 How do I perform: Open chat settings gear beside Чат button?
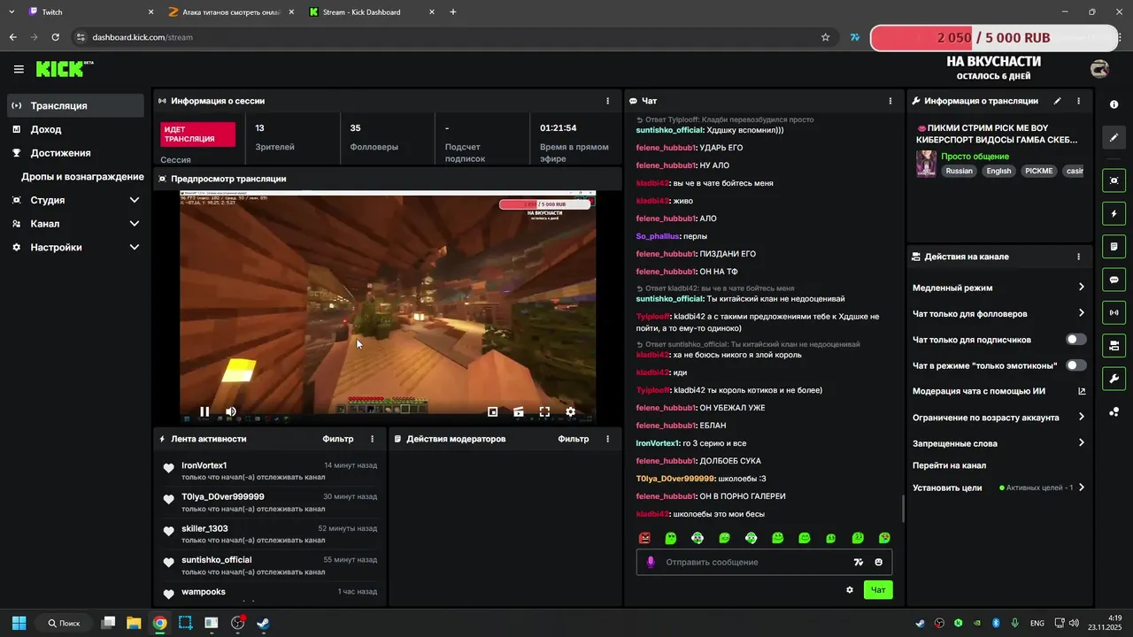(850, 590)
